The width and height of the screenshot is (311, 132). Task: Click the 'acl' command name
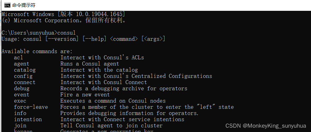19,57
